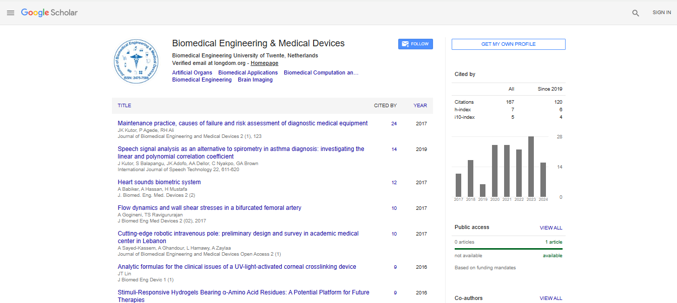Image resolution: width=677 pixels, height=303 pixels.
Task: Click Get My Own Profile button
Action: click(x=508, y=44)
